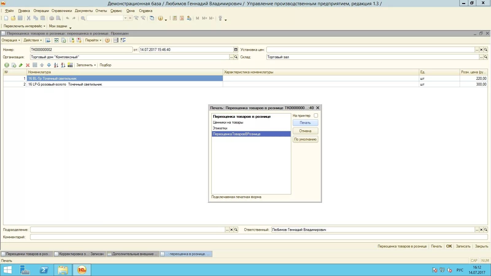The image size is (491, 276).
Task: Open the 'Отчеты' menu
Action: point(101,11)
